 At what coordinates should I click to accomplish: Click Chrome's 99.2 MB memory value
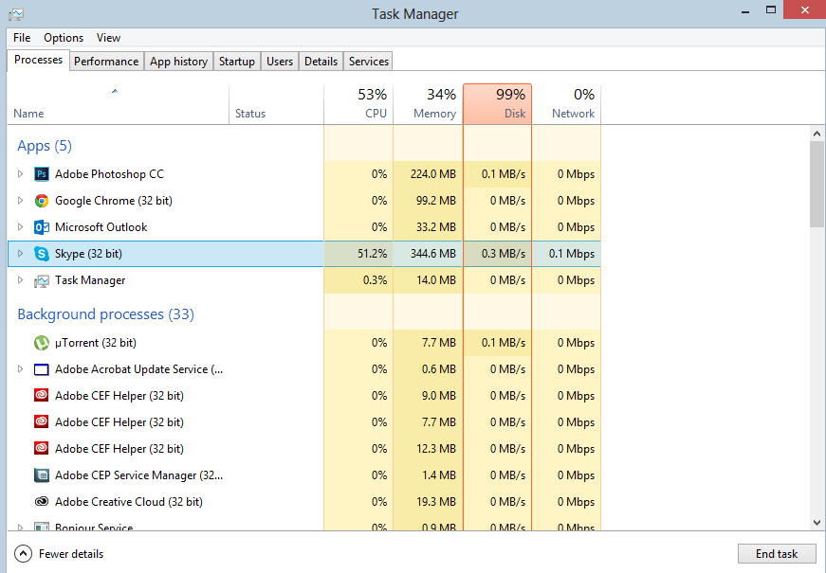click(x=436, y=201)
